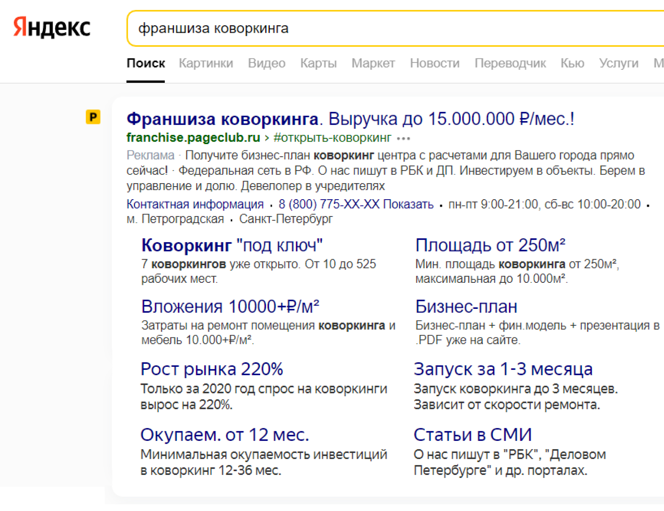The image size is (664, 511).
Task: Click the text 'Бизнес-план + фин.модель + презентация'
Action: click(x=532, y=325)
